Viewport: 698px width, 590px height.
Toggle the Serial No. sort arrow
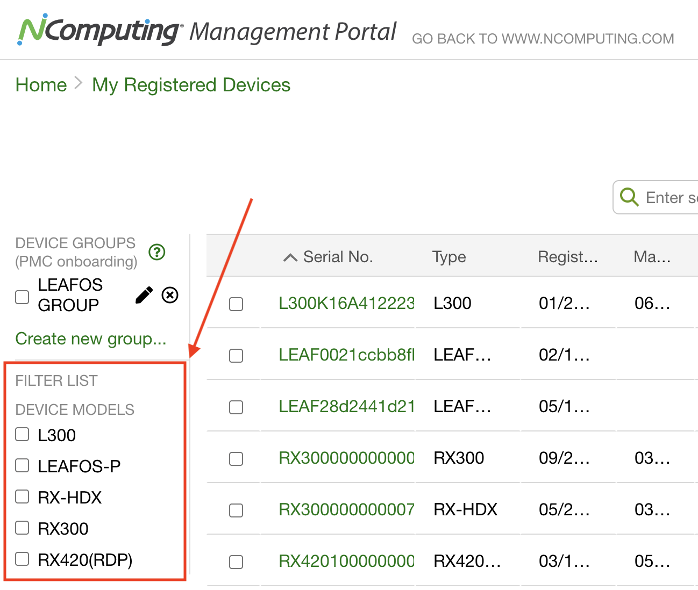tap(290, 257)
